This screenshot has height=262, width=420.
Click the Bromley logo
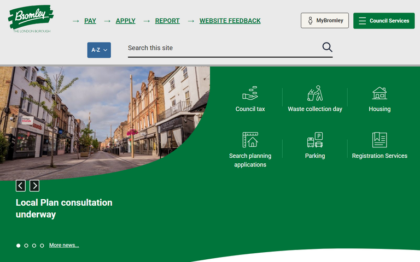[31, 19]
